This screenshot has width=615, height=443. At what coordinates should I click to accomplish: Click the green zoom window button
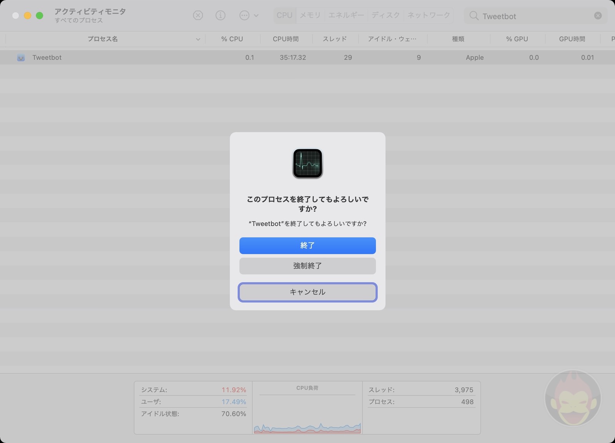40,16
